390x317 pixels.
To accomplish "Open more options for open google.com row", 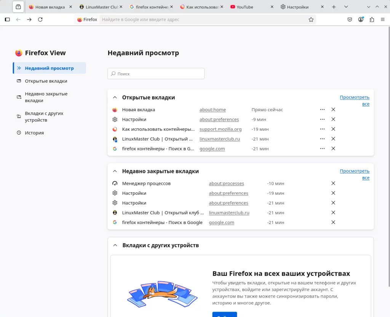I will tap(322, 149).
